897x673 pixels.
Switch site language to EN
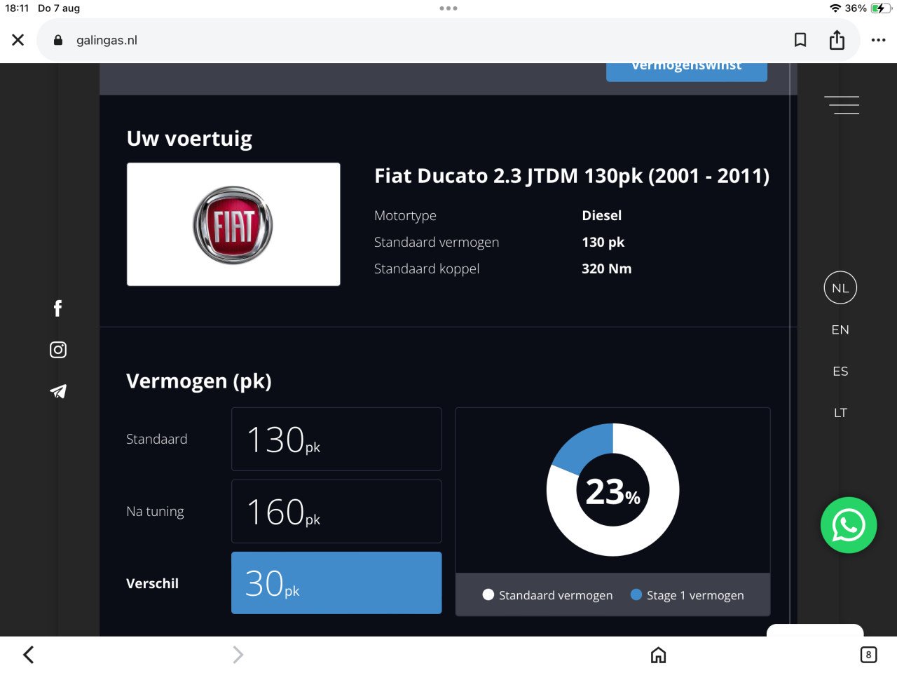tap(840, 329)
